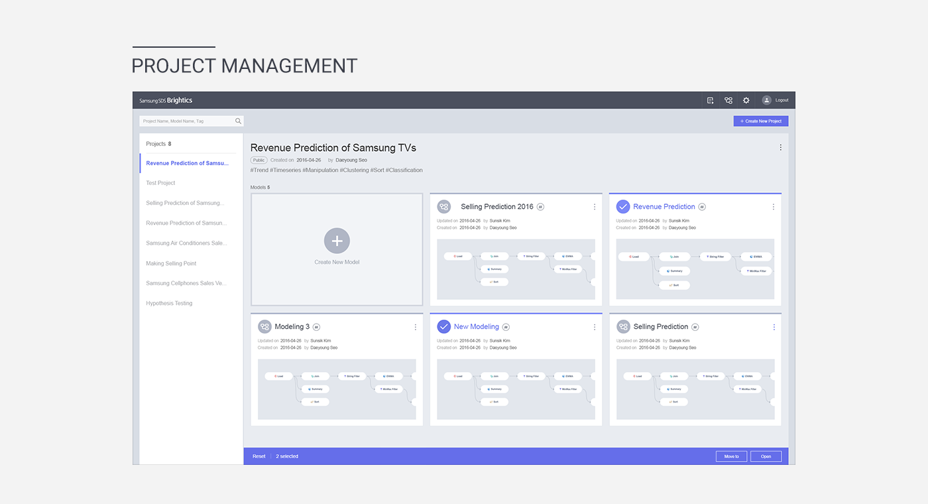Open project options kebab menu beside project title
The width and height of the screenshot is (928, 504).
coord(780,148)
